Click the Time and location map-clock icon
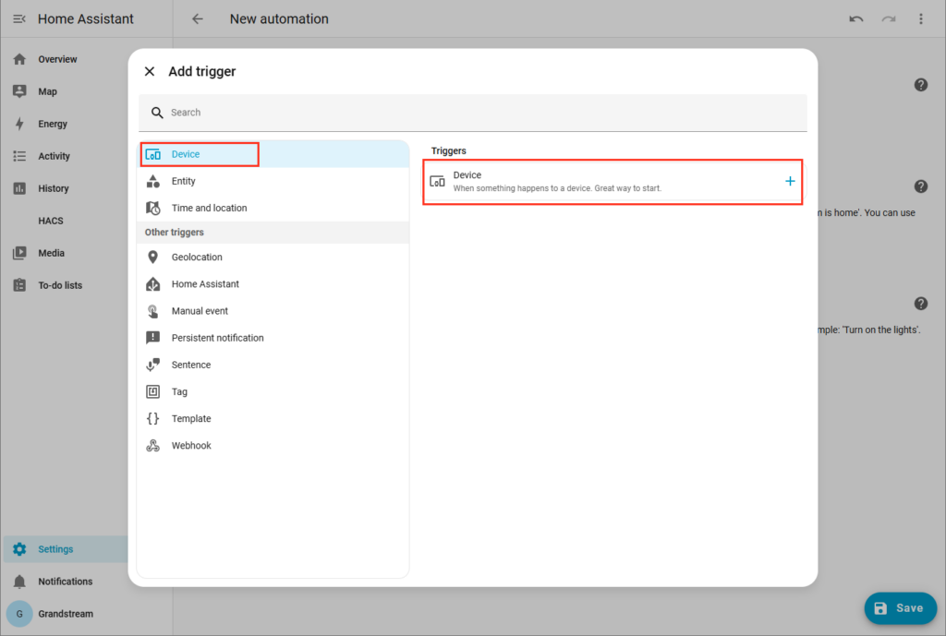 153,208
